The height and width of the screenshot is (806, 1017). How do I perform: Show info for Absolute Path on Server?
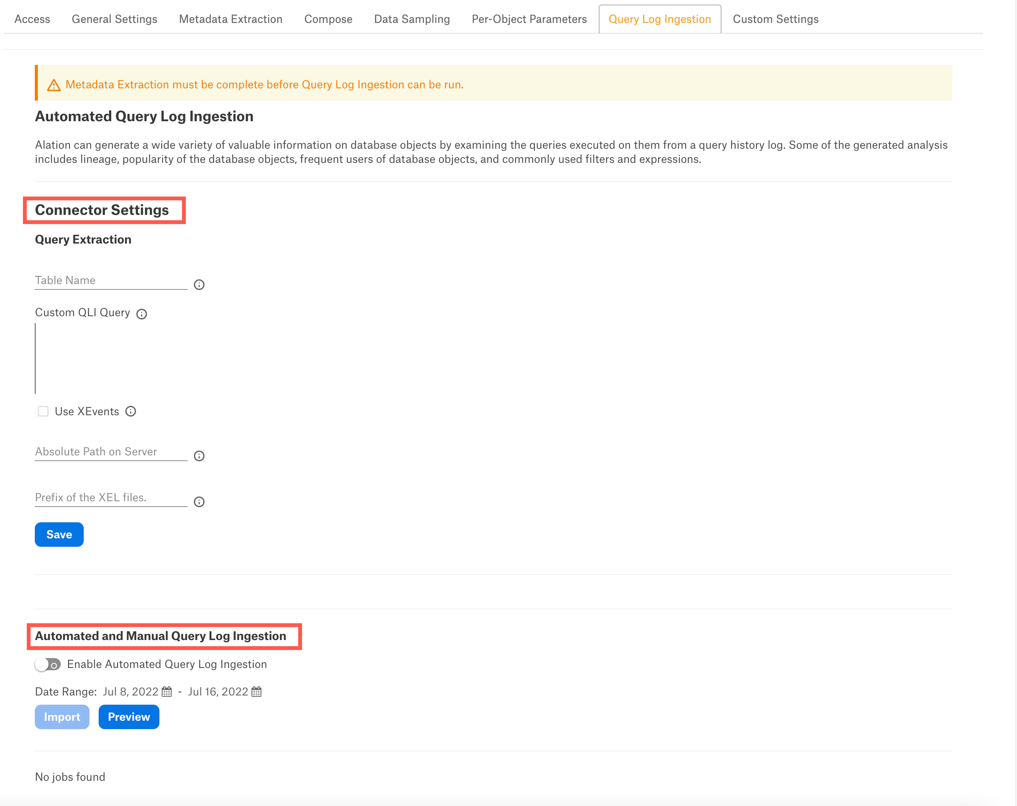[199, 456]
